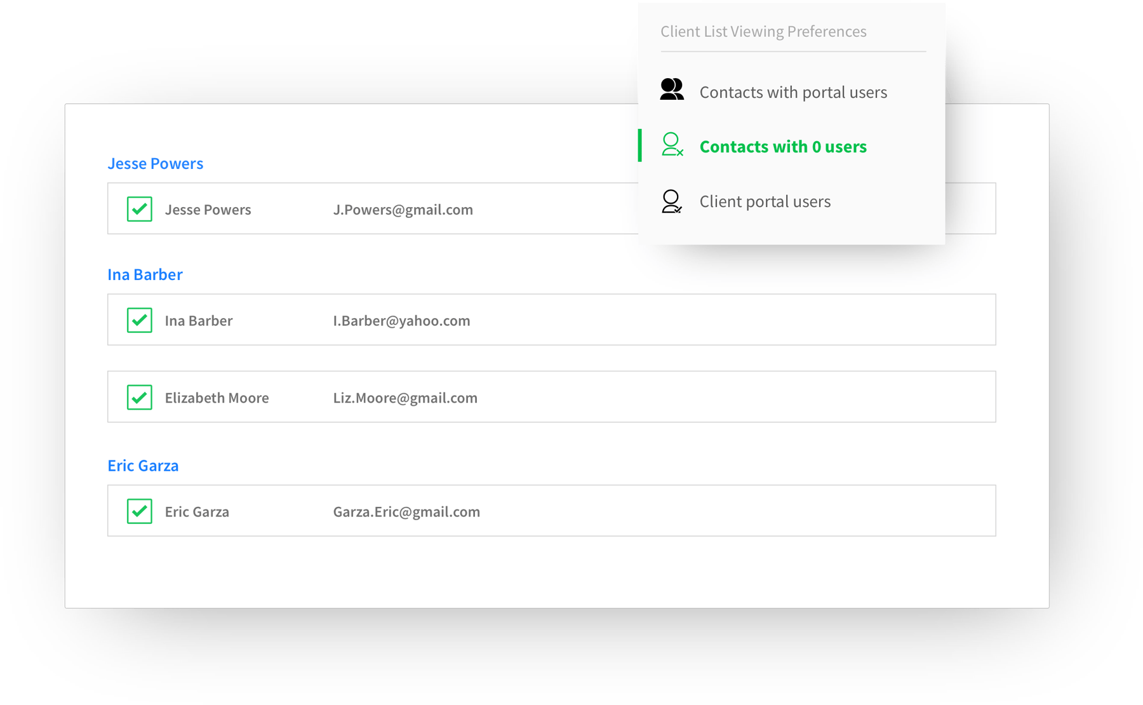
Task: Choose Contacts with 0 users option
Action: point(783,147)
